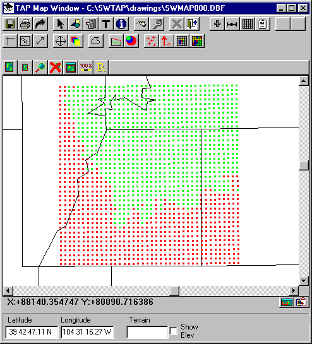Click the Terrain value field
312x344 pixels.
(147, 332)
